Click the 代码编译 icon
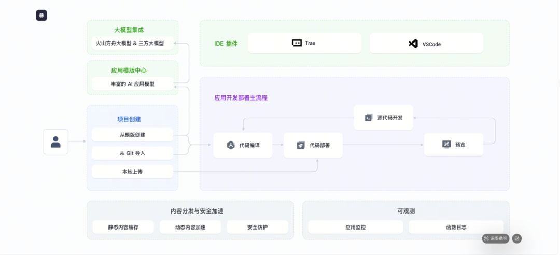This screenshot has width=560, height=255. pos(231,145)
